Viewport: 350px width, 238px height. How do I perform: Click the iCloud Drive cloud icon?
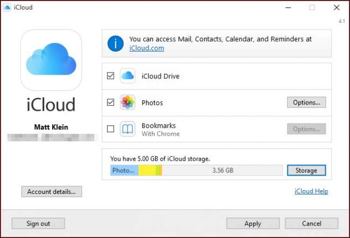tap(127, 76)
